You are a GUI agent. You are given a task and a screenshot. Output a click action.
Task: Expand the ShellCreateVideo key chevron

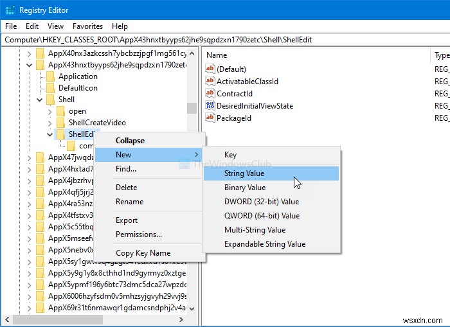pyautogui.click(x=50, y=123)
